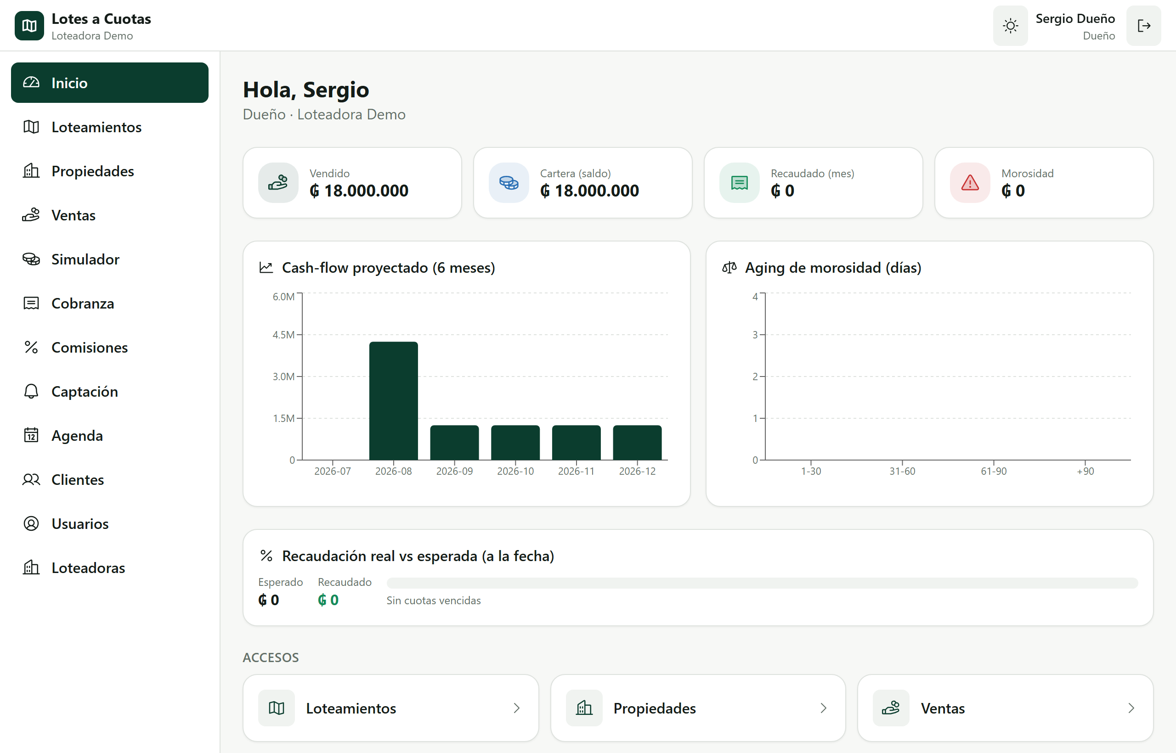Screen dimensions: 1176x753
Task: Go to Usuarios
Action: 110,524
